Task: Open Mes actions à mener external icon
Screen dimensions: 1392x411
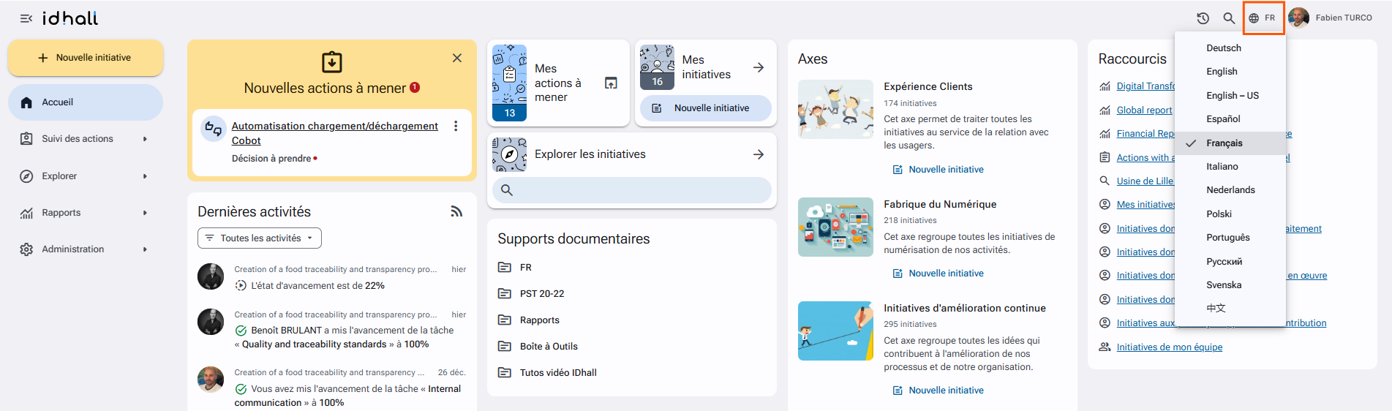Action: [611, 83]
